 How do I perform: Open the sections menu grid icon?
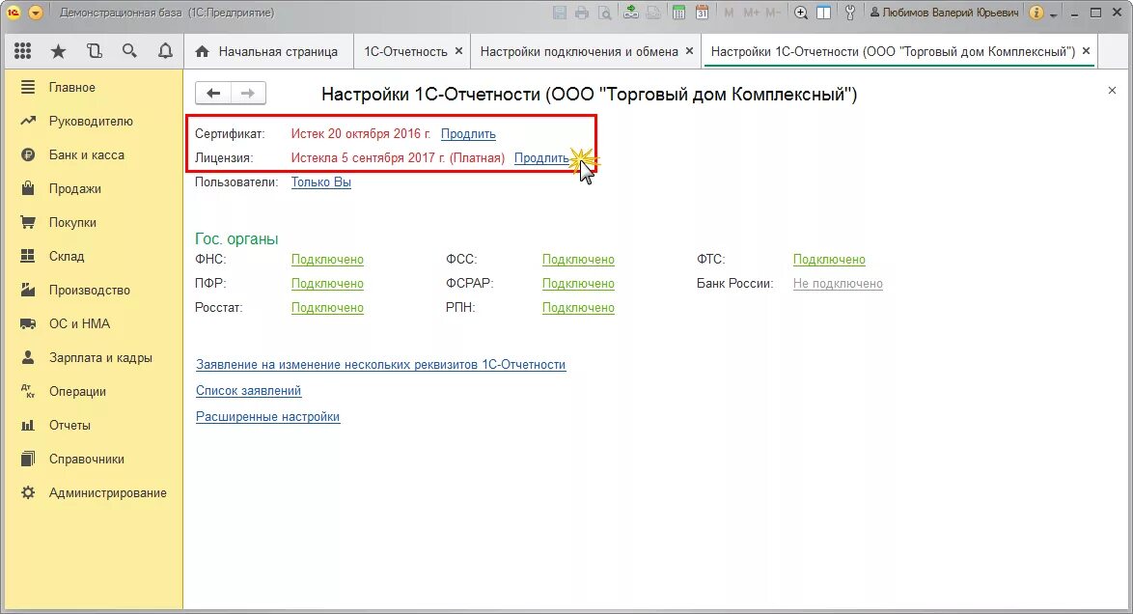(x=22, y=50)
